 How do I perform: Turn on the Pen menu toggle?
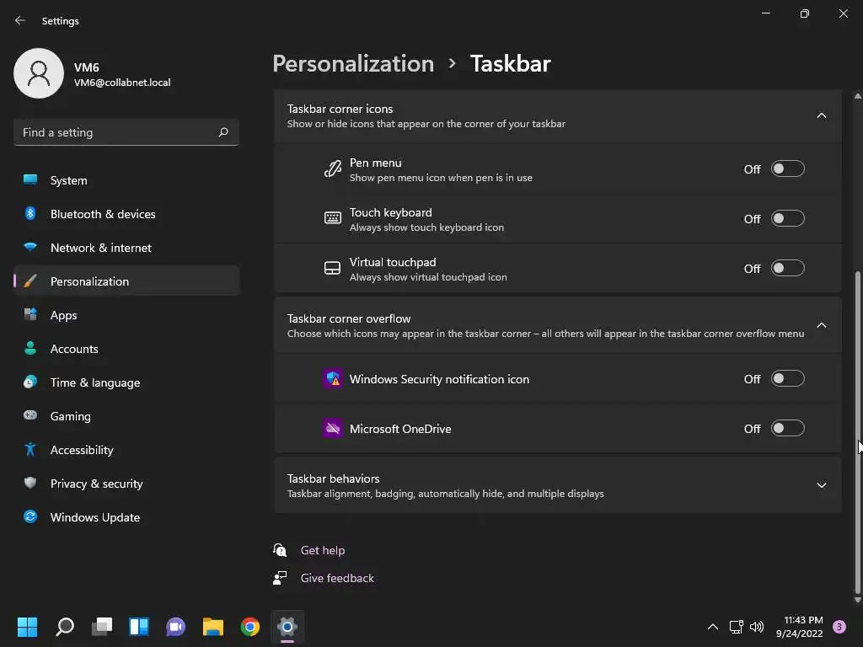point(788,168)
